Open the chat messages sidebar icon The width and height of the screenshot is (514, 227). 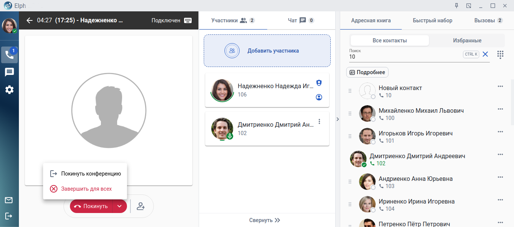(9, 72)
